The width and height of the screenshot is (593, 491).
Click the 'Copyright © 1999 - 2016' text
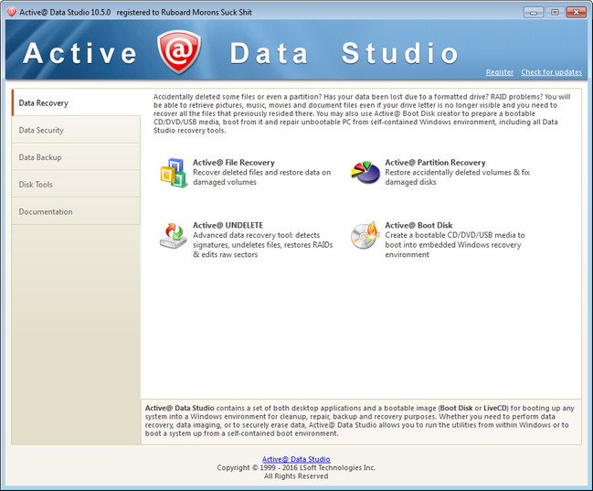coord(296,468)
